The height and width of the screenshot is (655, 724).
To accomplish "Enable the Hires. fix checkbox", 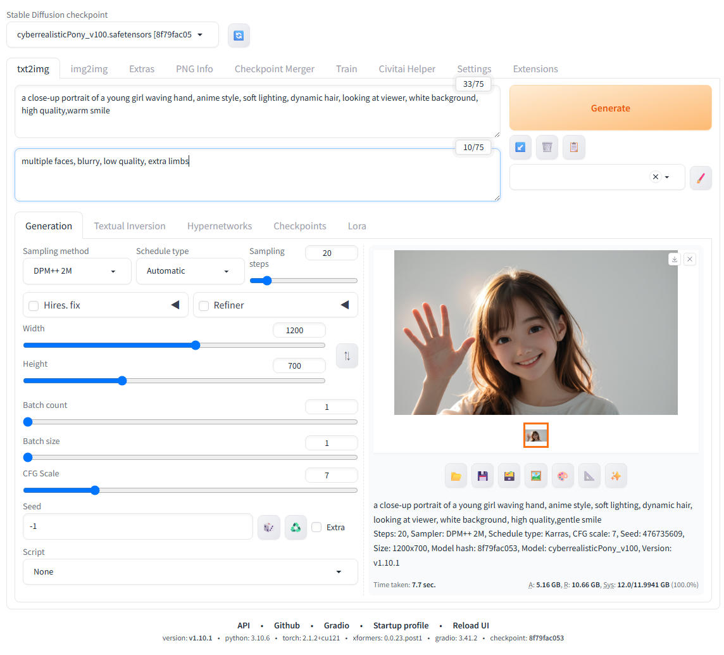I will [34, 306].
